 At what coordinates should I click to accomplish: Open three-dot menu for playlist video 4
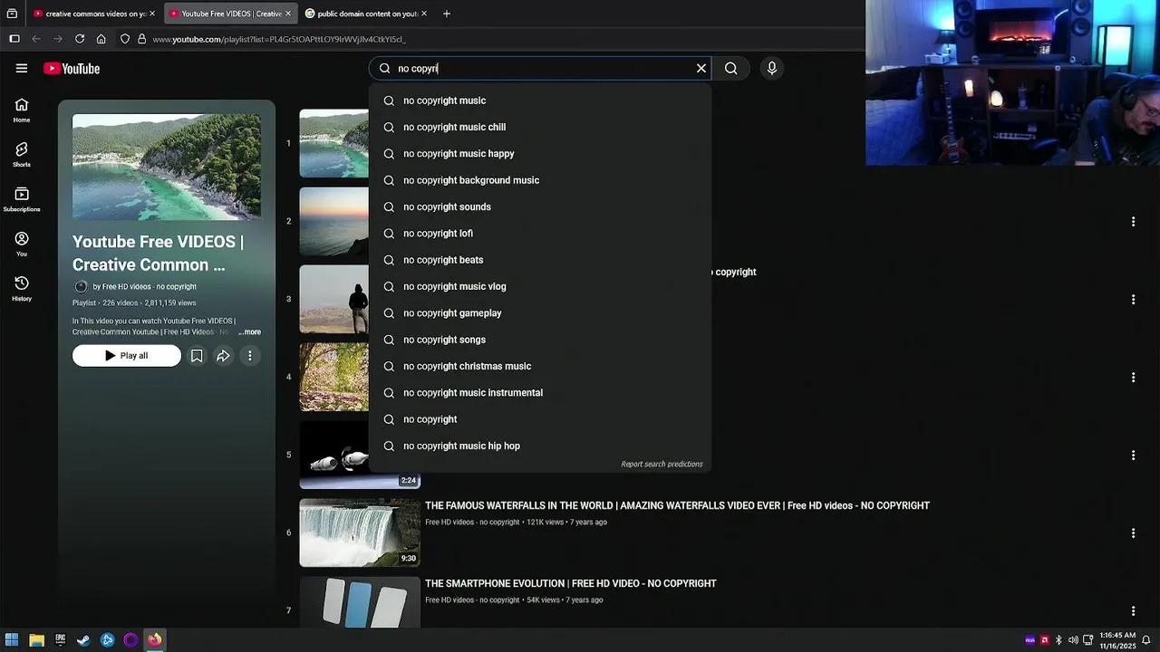point(1133,378)
